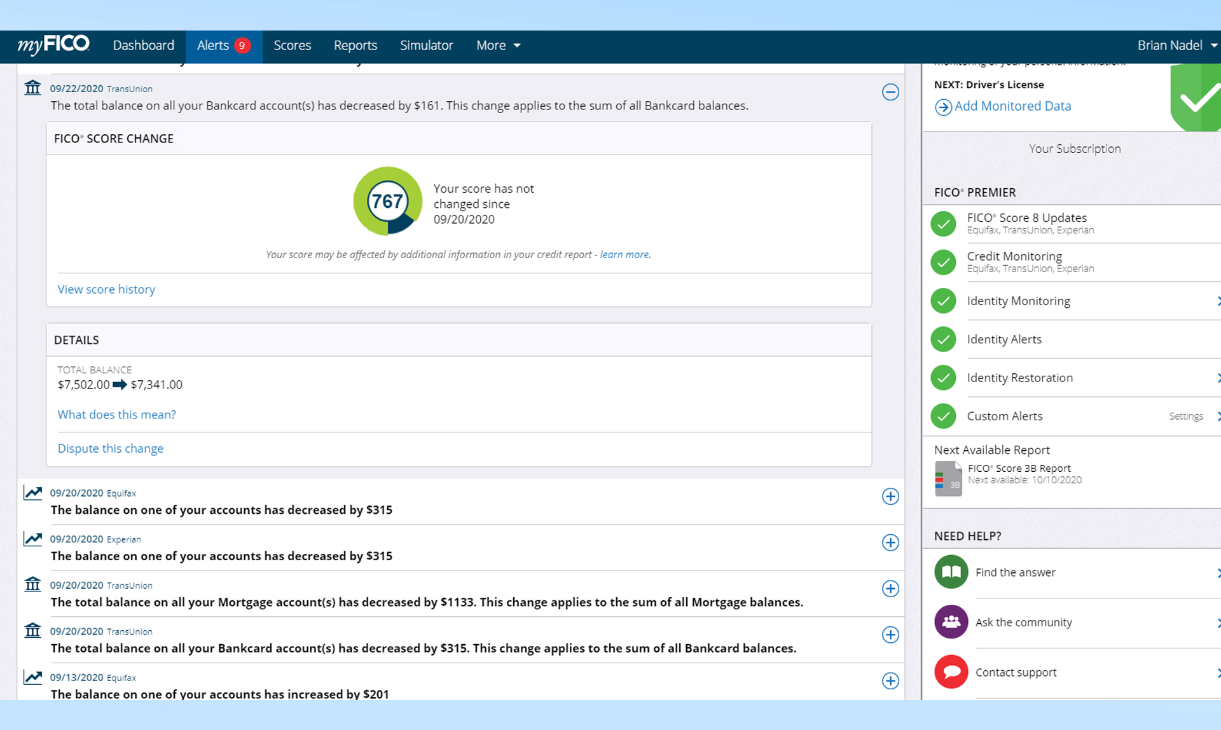Click Identity Restoration check icon

[x=943, y=378]
